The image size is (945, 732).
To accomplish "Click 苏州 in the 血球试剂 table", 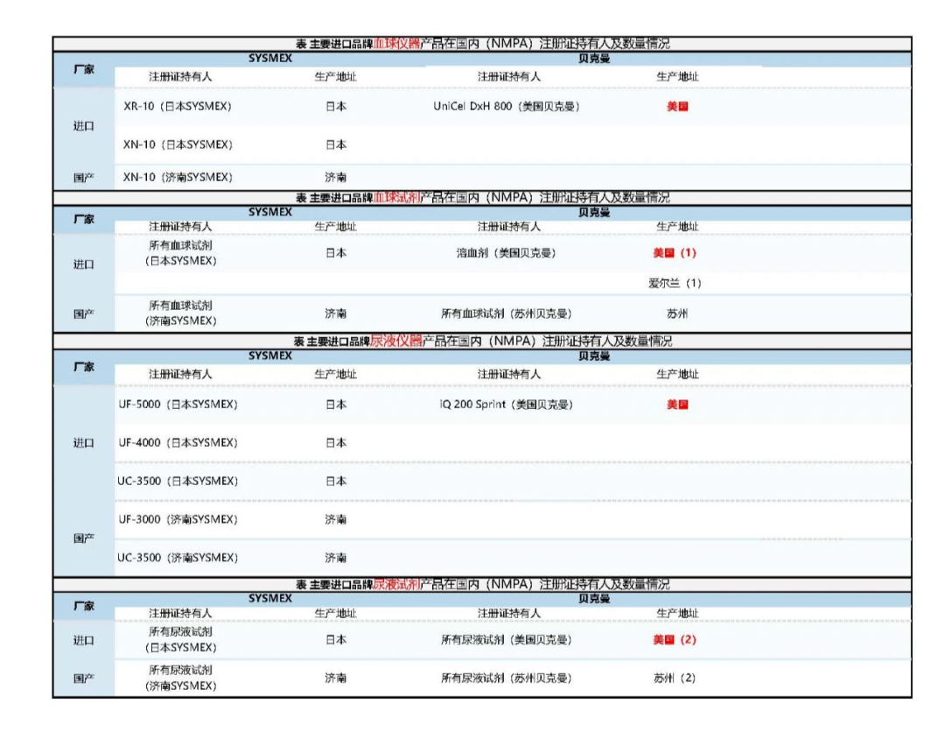I will tap(677, 313).
